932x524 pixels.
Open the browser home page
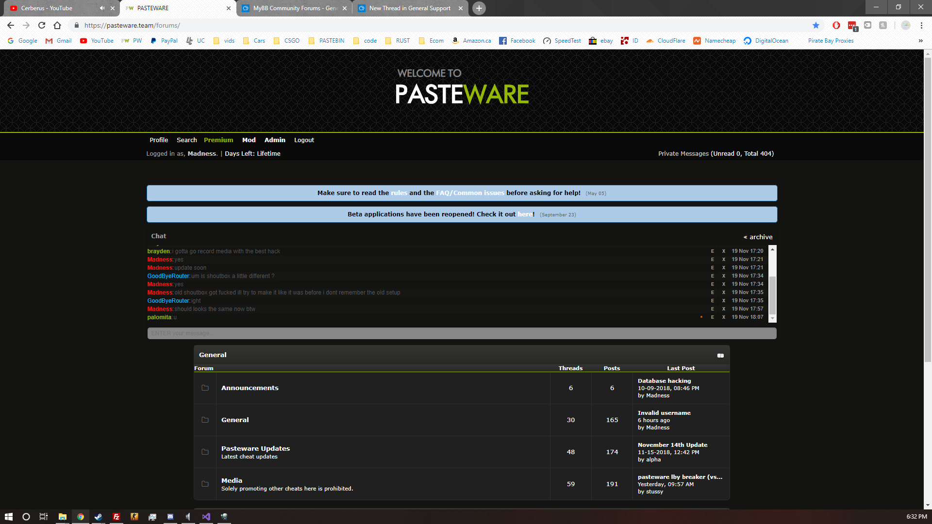click(57, 25)
